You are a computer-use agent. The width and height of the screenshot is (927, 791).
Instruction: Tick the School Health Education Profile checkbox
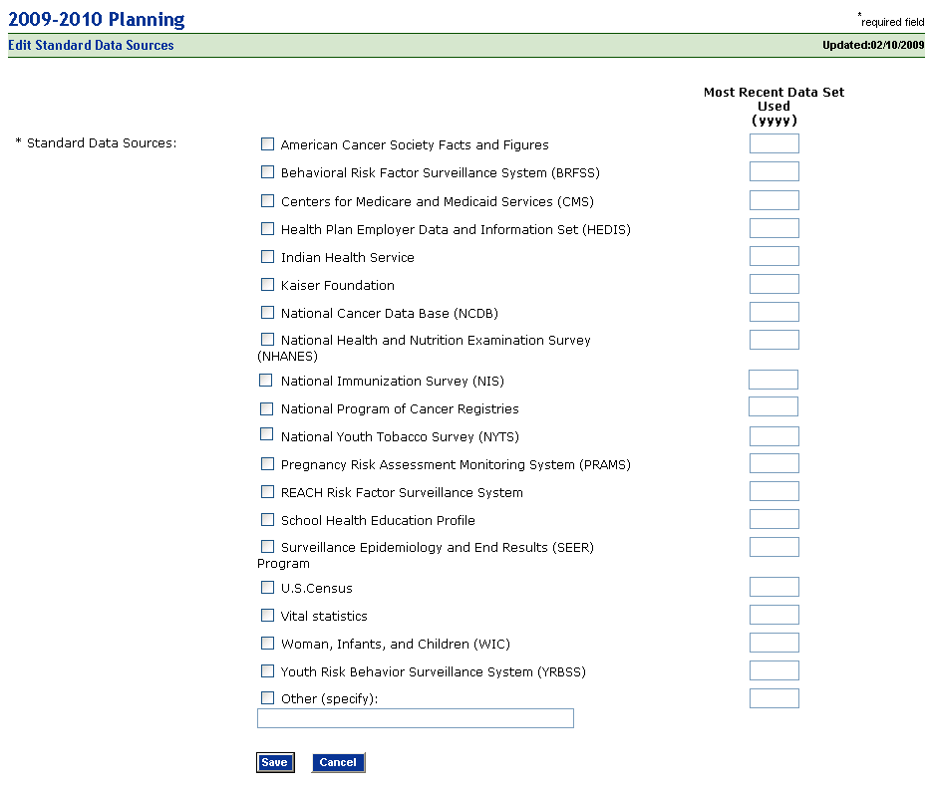pos(267,519)
